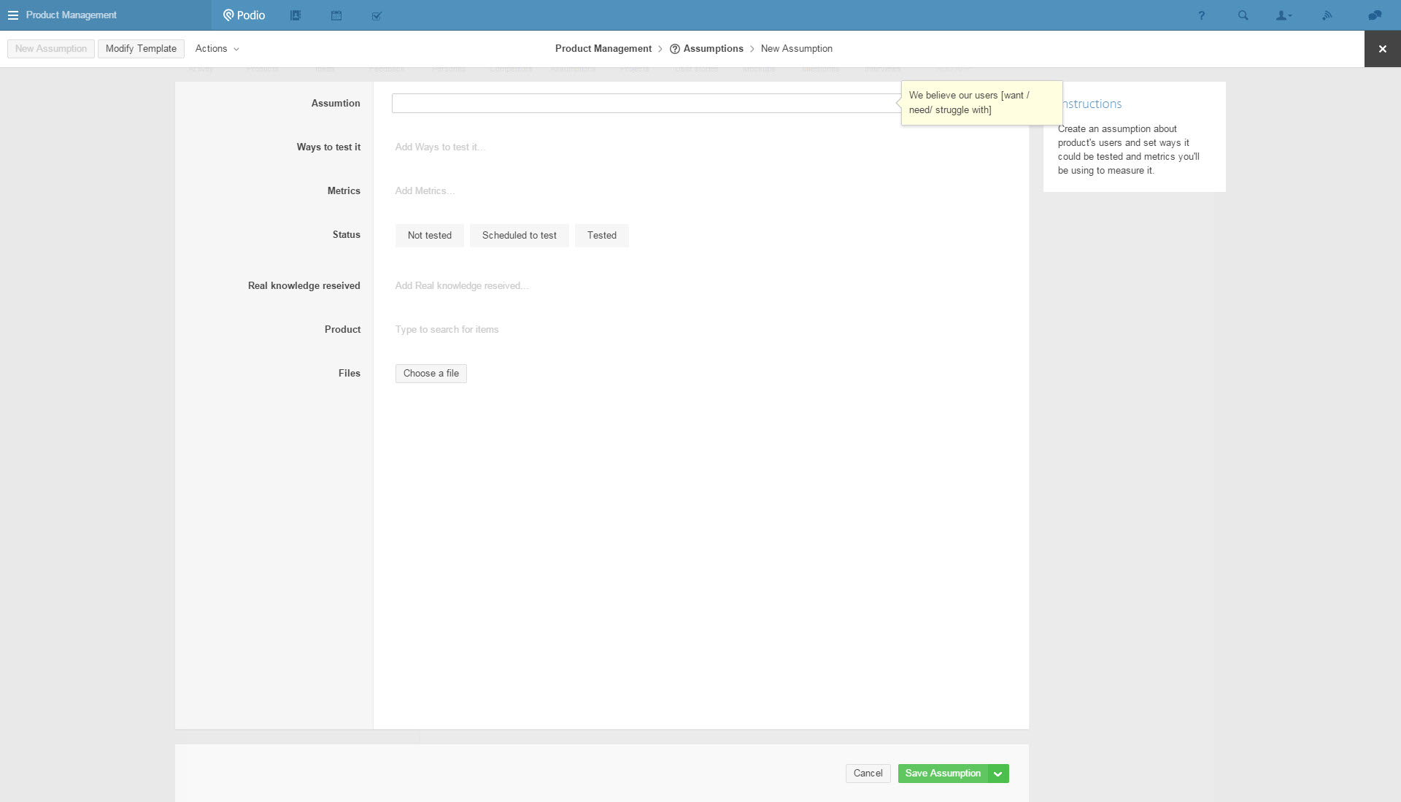1401x802 pixels.
Task: Click 'Choose a file' button
Action: pyautogui.click(x=431, y=373)
